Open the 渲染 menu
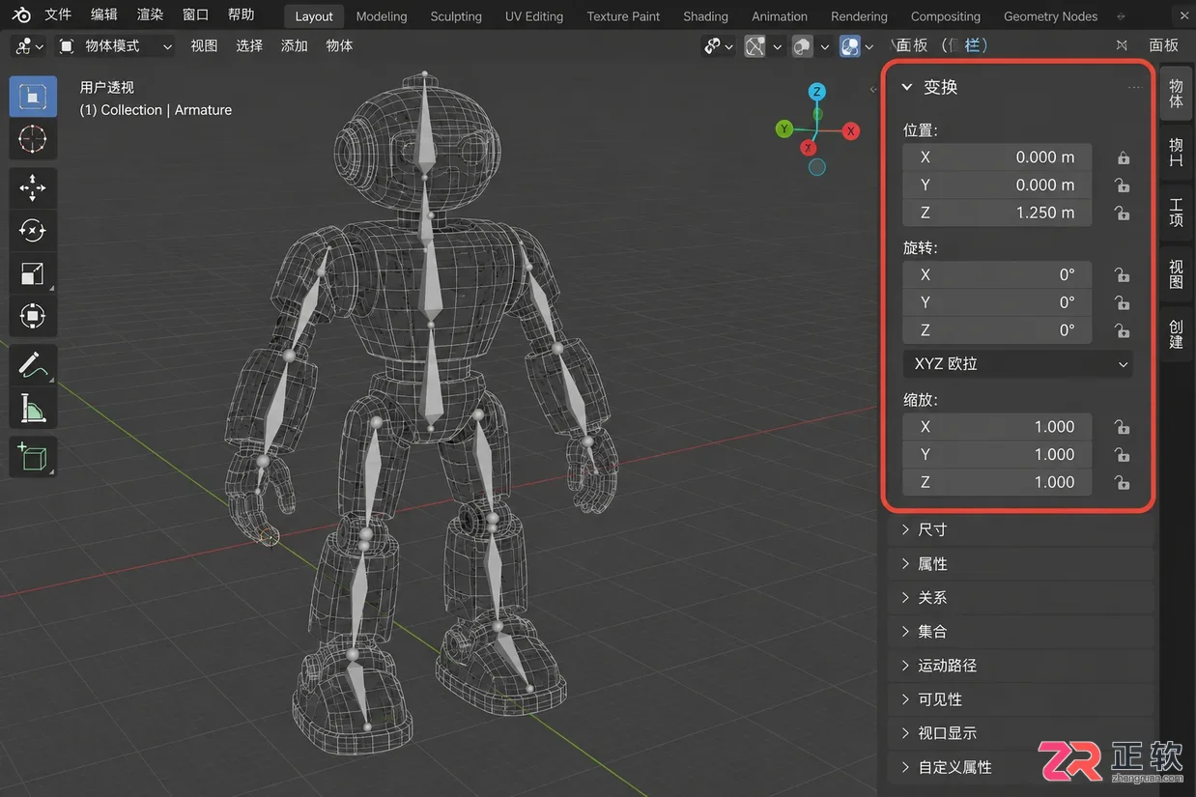 [x=150, y=14]
